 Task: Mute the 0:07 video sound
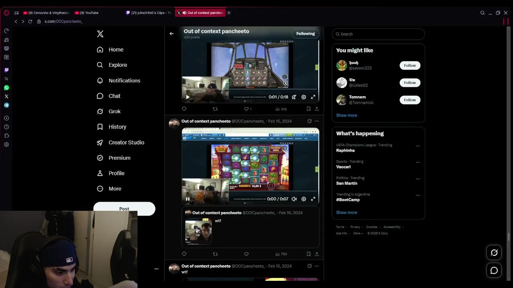[294, 199]
